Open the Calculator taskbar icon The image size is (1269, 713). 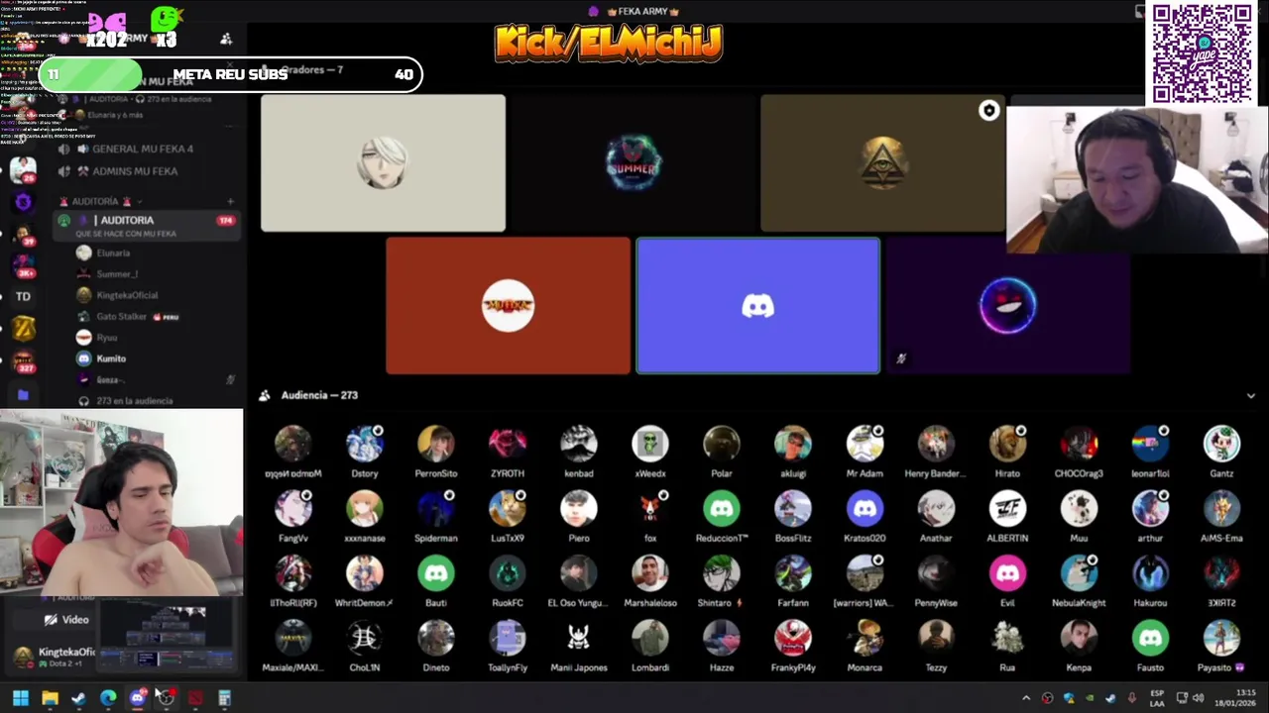click(x=224, y=698)
